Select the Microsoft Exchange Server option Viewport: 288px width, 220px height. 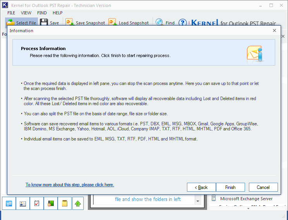(x=246, y=199)
